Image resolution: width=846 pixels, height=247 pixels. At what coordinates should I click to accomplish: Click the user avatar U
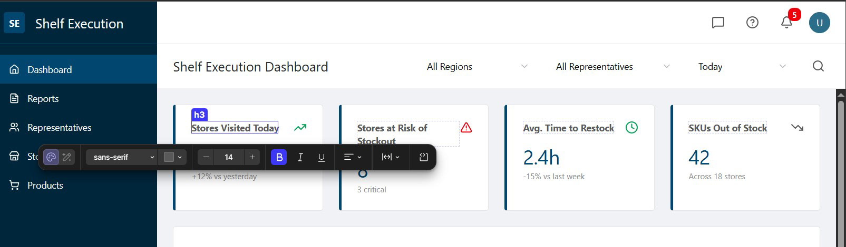819,23
